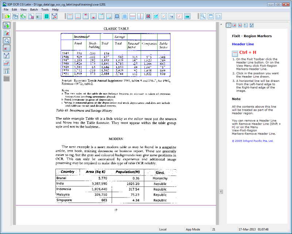Viewport: 292px width, 234px height.
Task: Select the horizontal red line marker tool
Action: coord(132,16)
